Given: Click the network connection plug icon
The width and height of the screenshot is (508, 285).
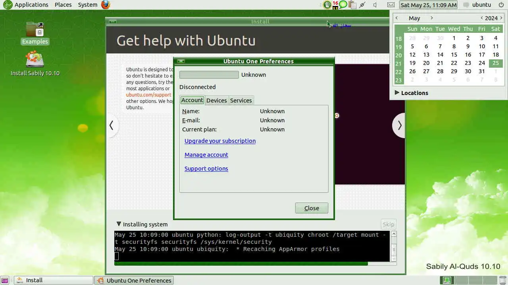Looking at the screenshot, I should pos(362,5).
